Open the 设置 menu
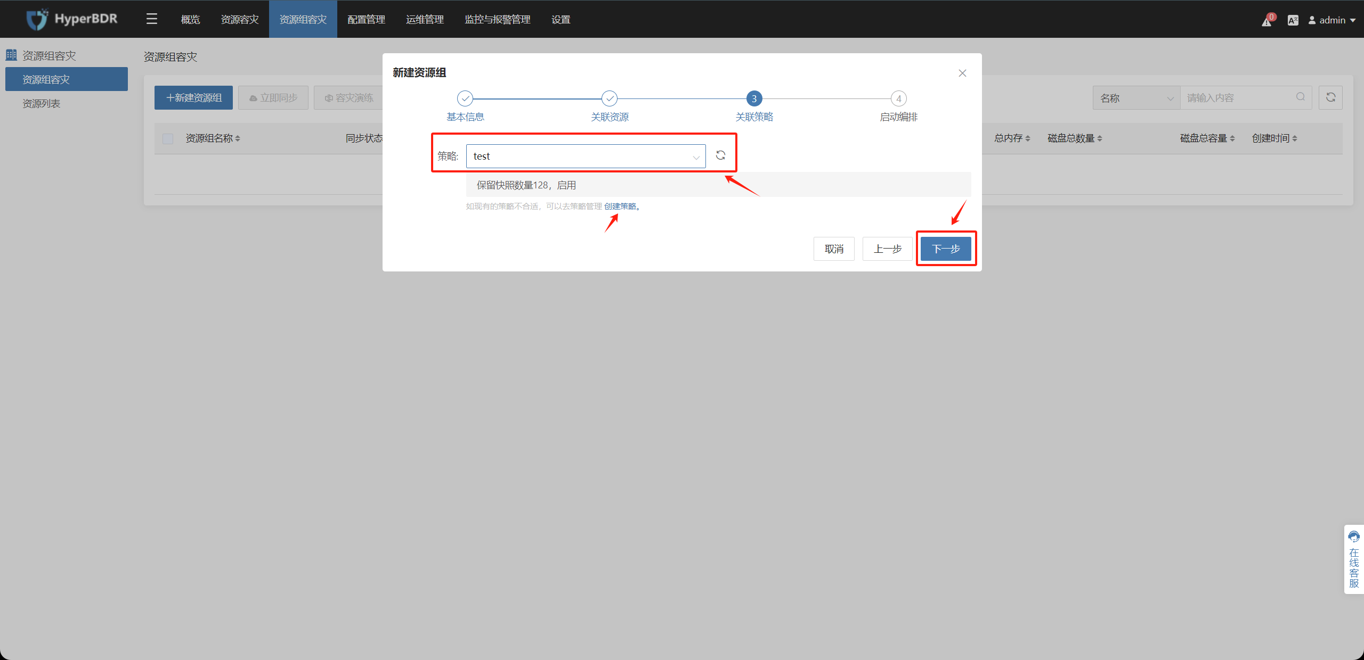The width and height of the screenshot is (1364, 660). pos(561,20)
